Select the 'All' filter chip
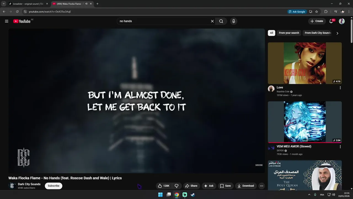 pyautogui.click(x=271, y=33)
